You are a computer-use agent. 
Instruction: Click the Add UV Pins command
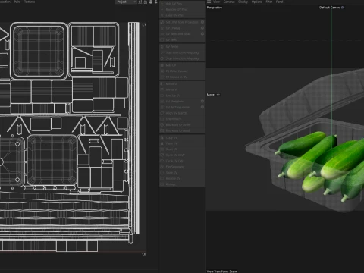pos(182,4)
